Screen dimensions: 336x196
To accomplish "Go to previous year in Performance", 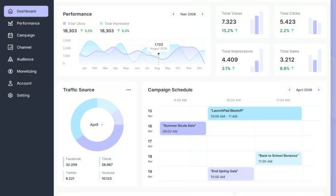I will click(173, 14).
